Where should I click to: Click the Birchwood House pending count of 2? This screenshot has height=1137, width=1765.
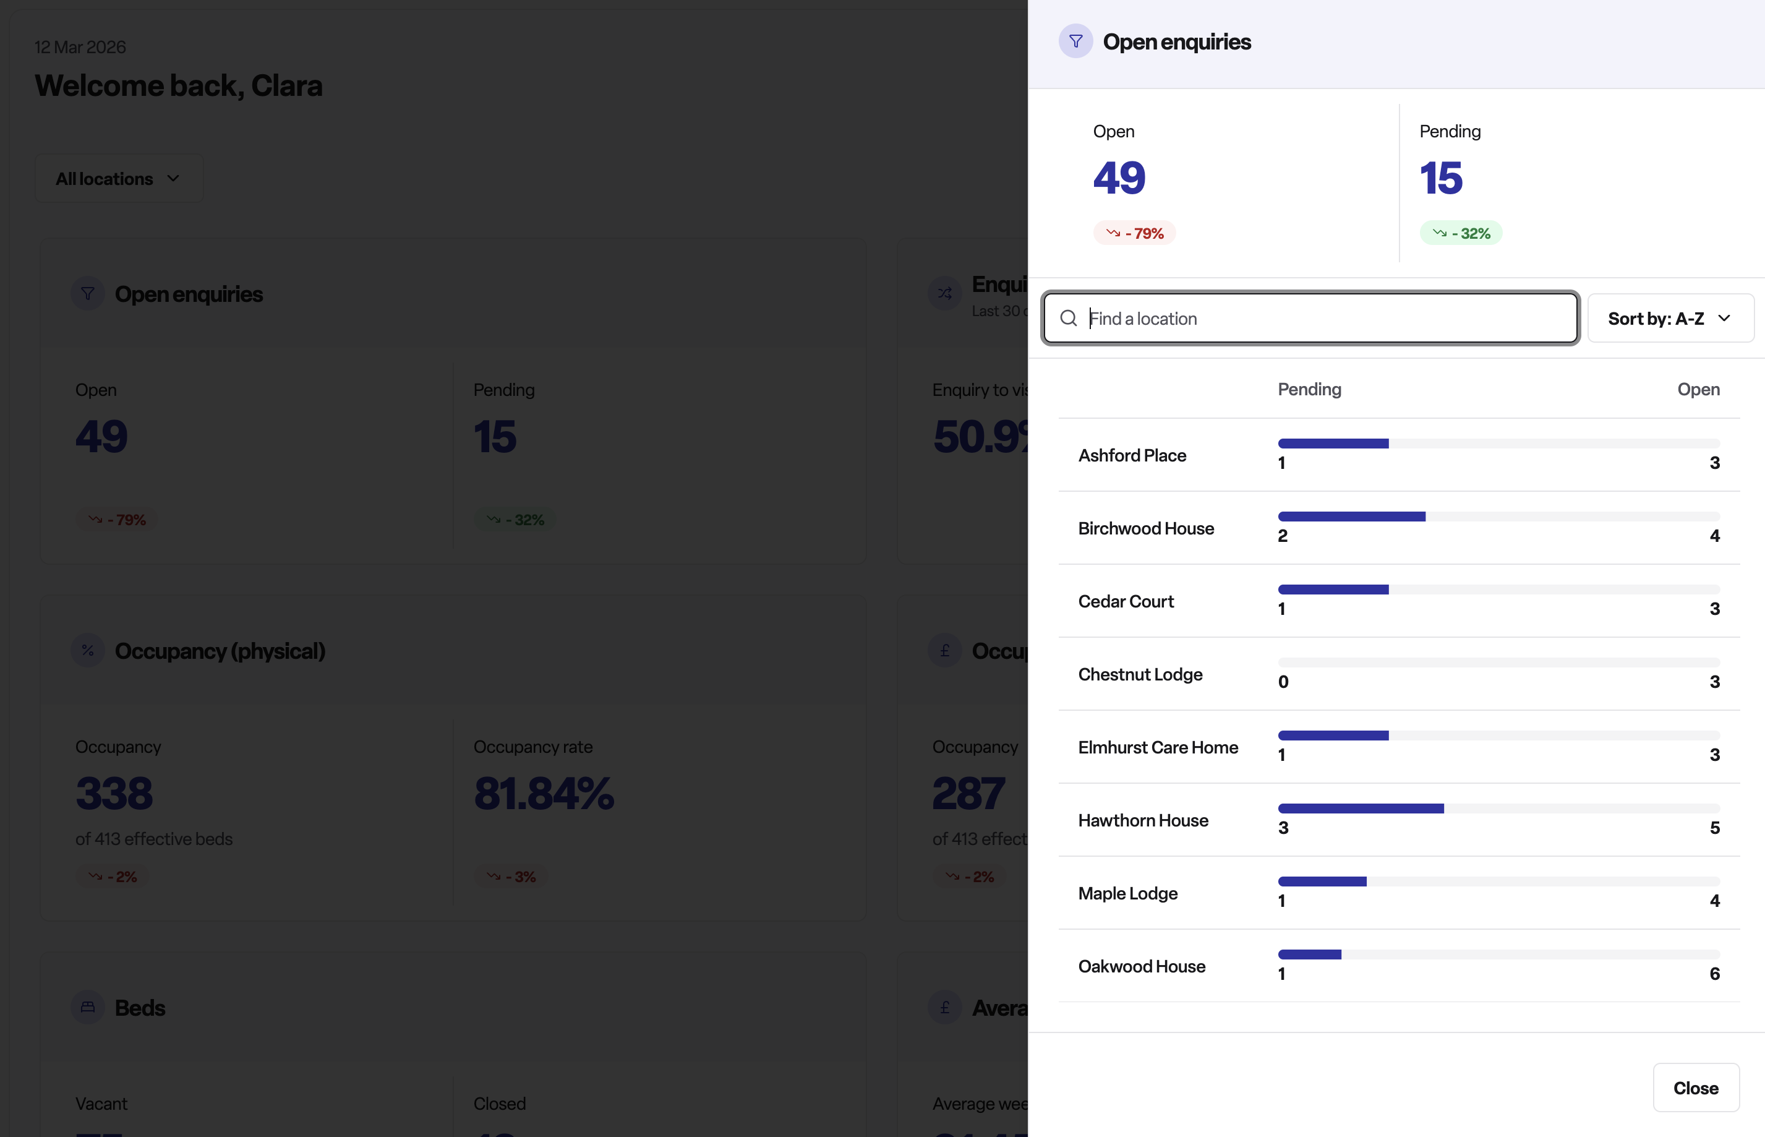pos(1283,536)
